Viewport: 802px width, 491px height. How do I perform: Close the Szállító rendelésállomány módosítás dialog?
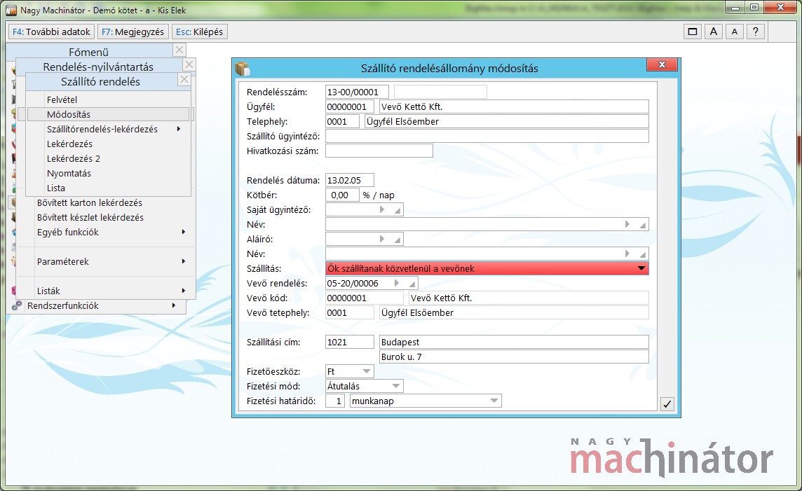[x=662, y=64]
